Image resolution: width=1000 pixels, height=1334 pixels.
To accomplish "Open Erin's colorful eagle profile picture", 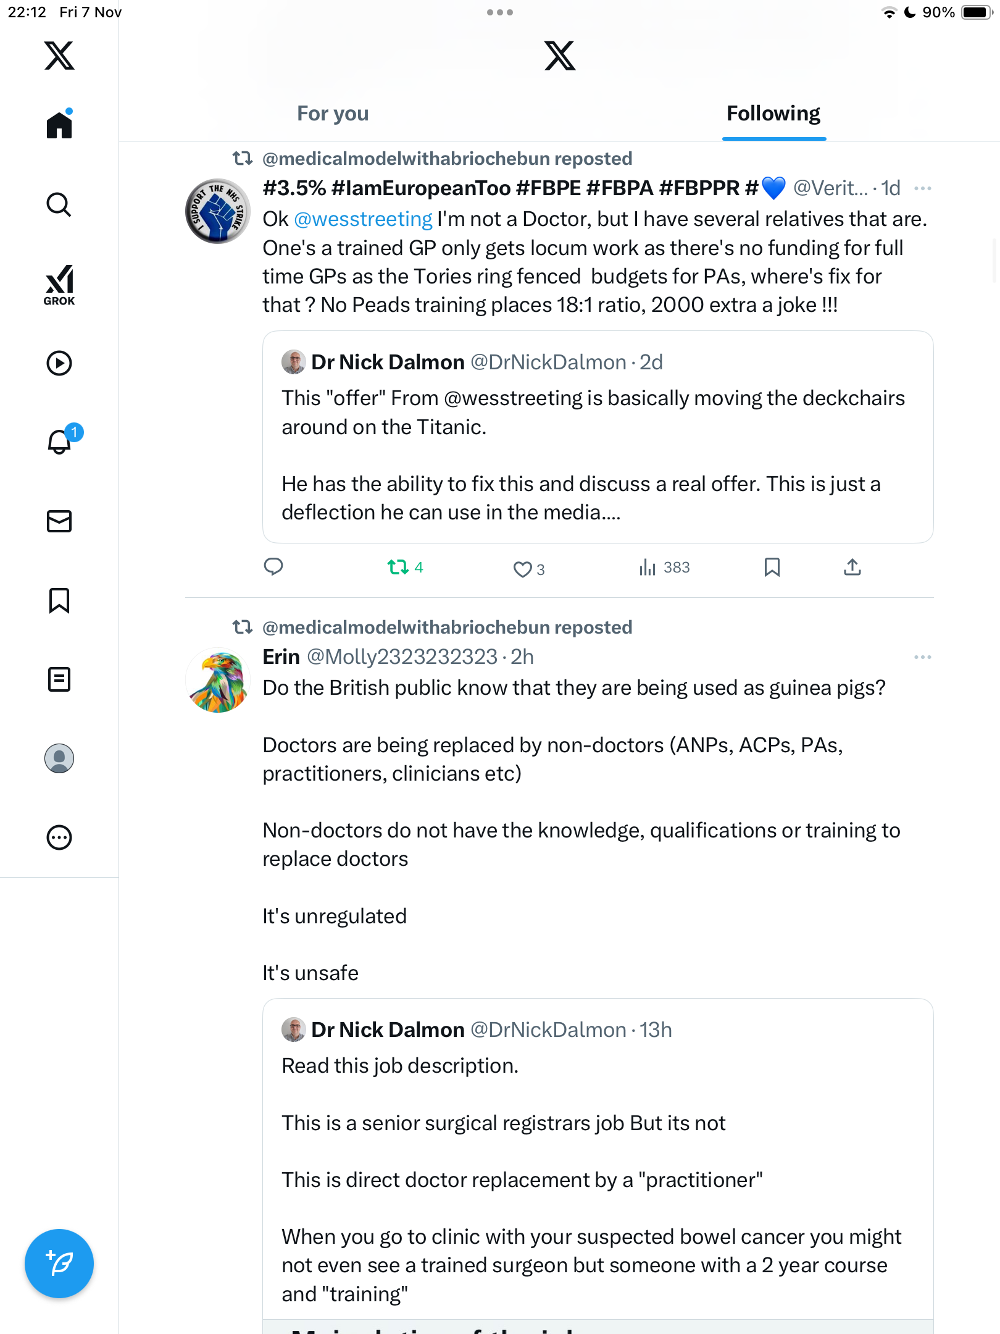I will tap(218, 680).
